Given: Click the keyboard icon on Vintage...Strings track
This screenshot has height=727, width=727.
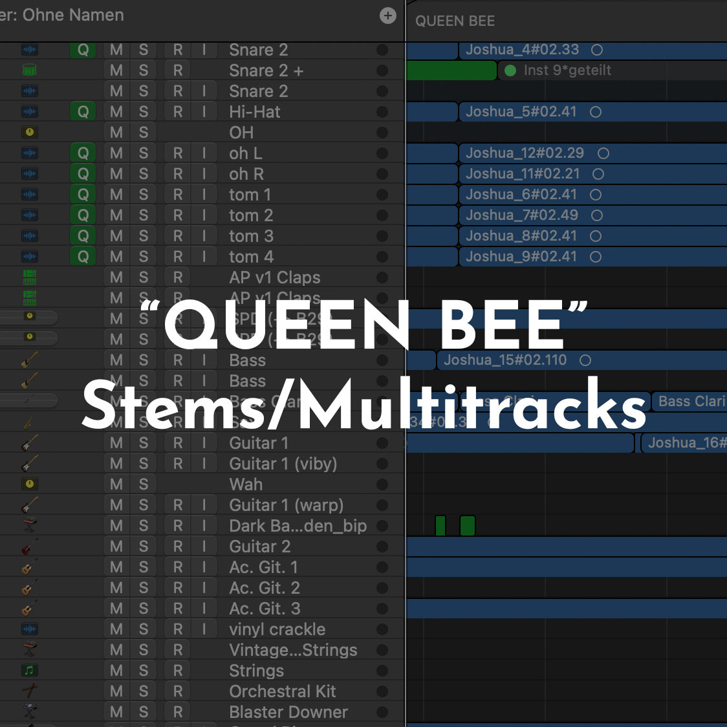Looking at the screenshot, I should [x=30, y=649].
